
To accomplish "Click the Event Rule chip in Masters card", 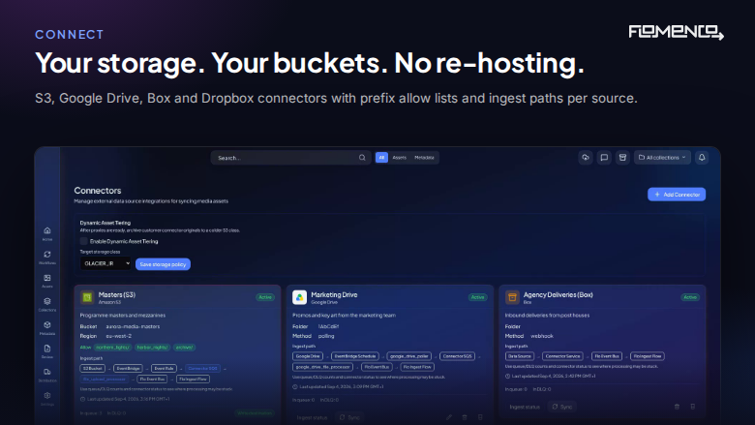I will tap(164, 368).
